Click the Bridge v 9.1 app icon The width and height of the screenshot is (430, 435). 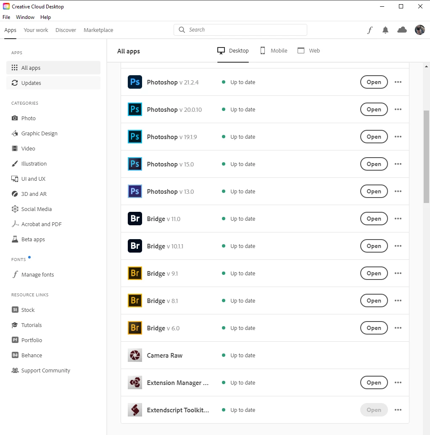(135, 273)
